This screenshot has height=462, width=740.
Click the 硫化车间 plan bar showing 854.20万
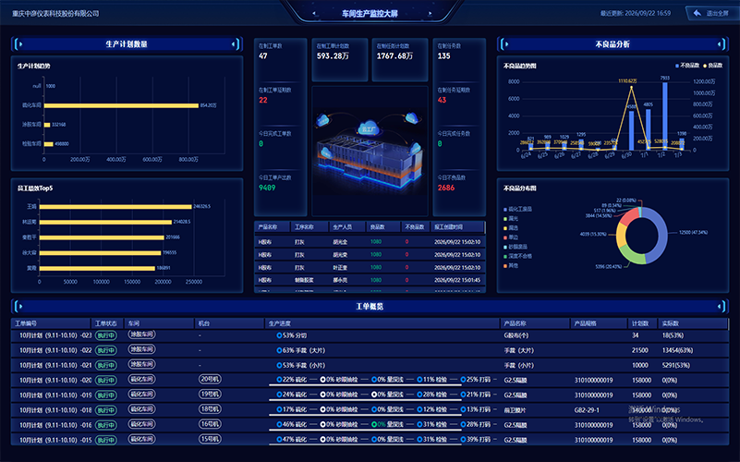[121, 105]
